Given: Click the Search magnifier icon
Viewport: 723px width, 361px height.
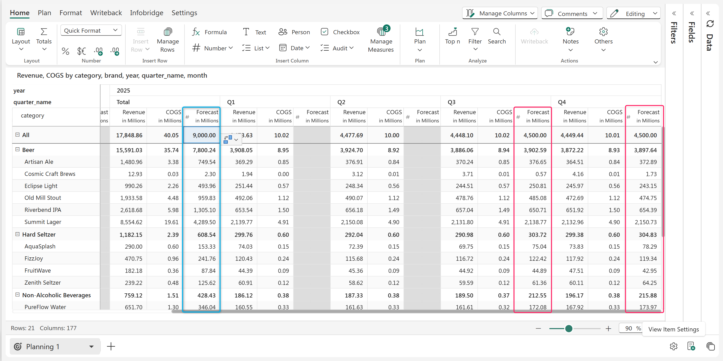Looking at the screenshot, I should click(496, 32).
